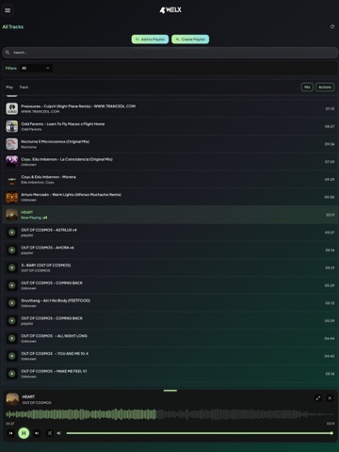Play OUT OF COSMOS - MAKE ME FEEL V1
Image resolution: width=339 pixels, height=452 pixels.
click(x=12, y=374)
